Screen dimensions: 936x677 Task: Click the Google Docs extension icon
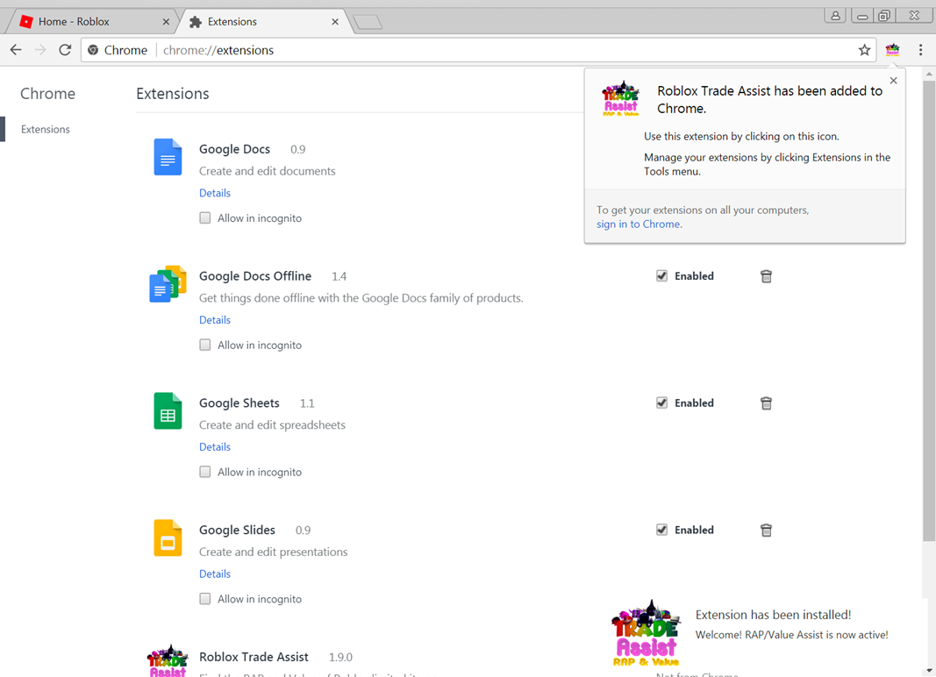click(168, 157)
